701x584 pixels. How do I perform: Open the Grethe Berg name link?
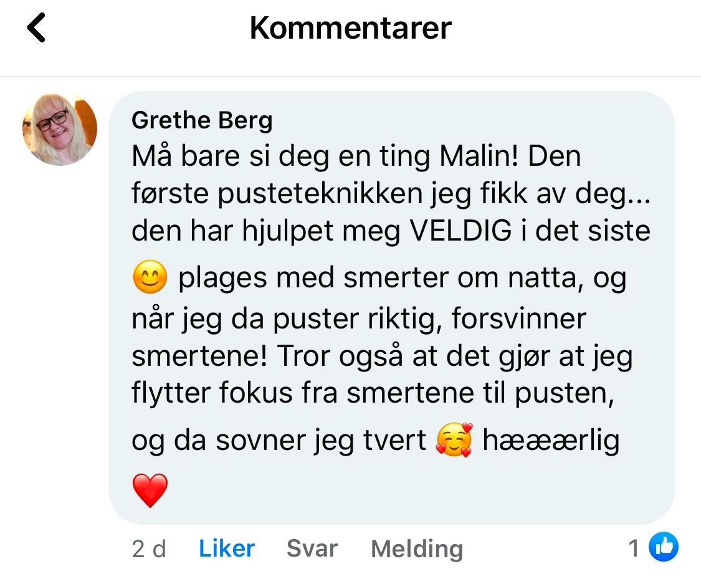point(202,120)
